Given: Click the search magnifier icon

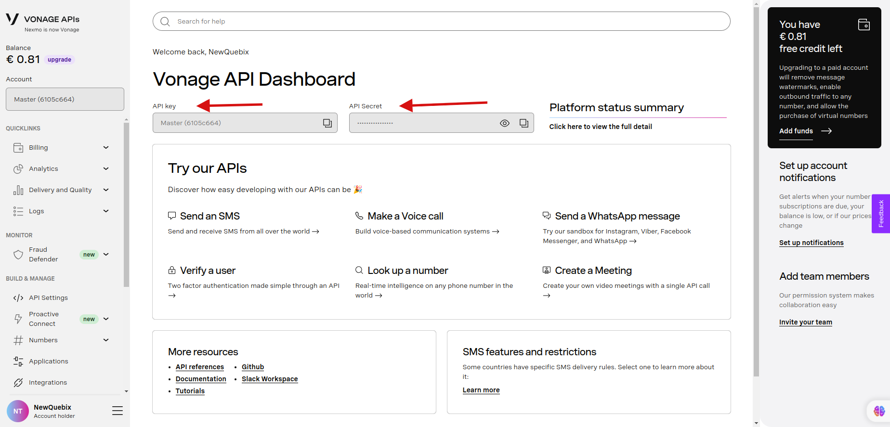Looking at the screenshot, I should (x=165, y=22).
